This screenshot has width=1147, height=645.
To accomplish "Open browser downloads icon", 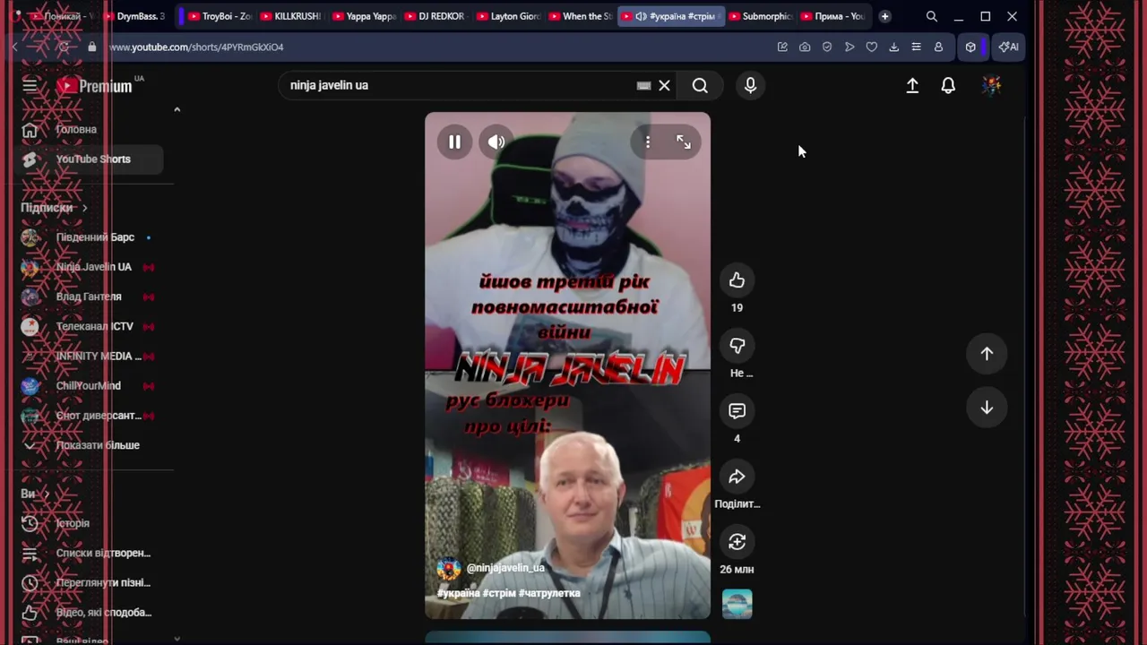I will point(893,47).
